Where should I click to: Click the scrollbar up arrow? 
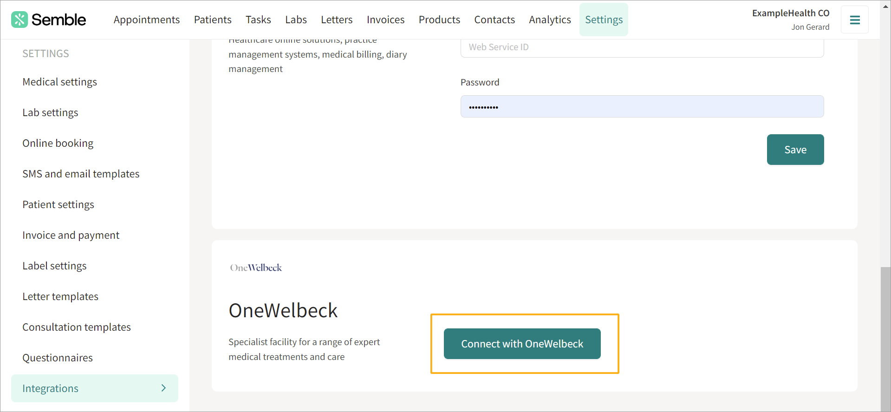click(x=885, y=6)
